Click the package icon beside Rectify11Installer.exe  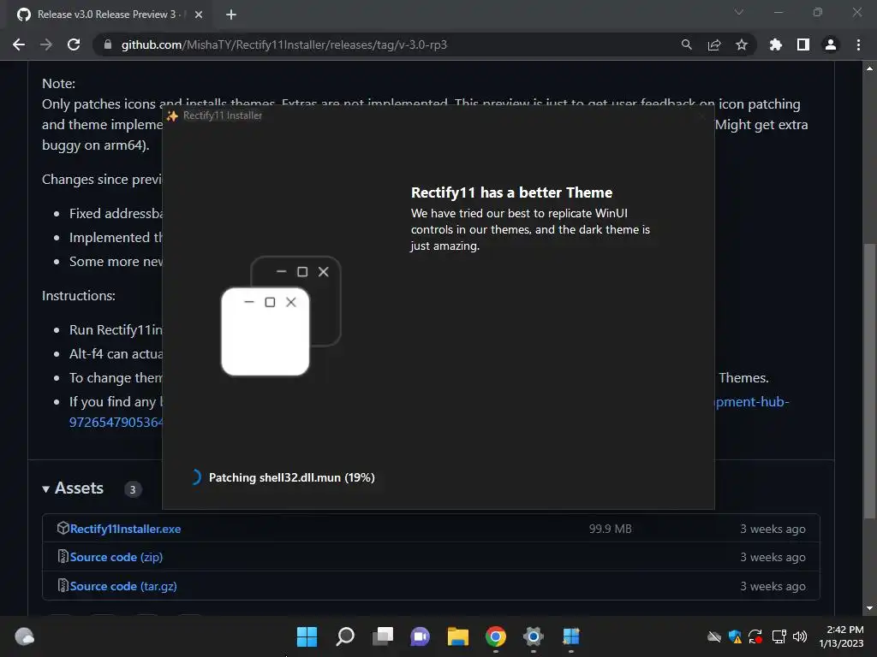pos(63,528)
